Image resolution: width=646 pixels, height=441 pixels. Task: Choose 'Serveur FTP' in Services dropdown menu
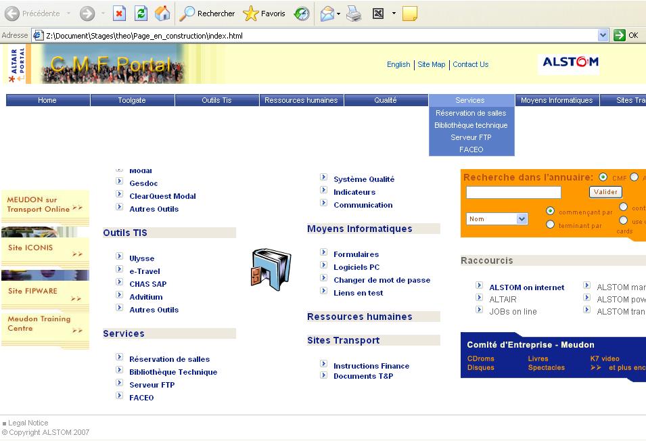pos(471,137)
